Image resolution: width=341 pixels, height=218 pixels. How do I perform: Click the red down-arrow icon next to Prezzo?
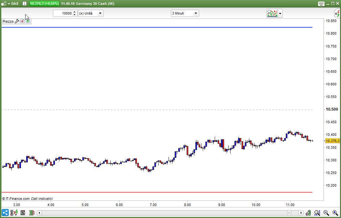(22, 21)
